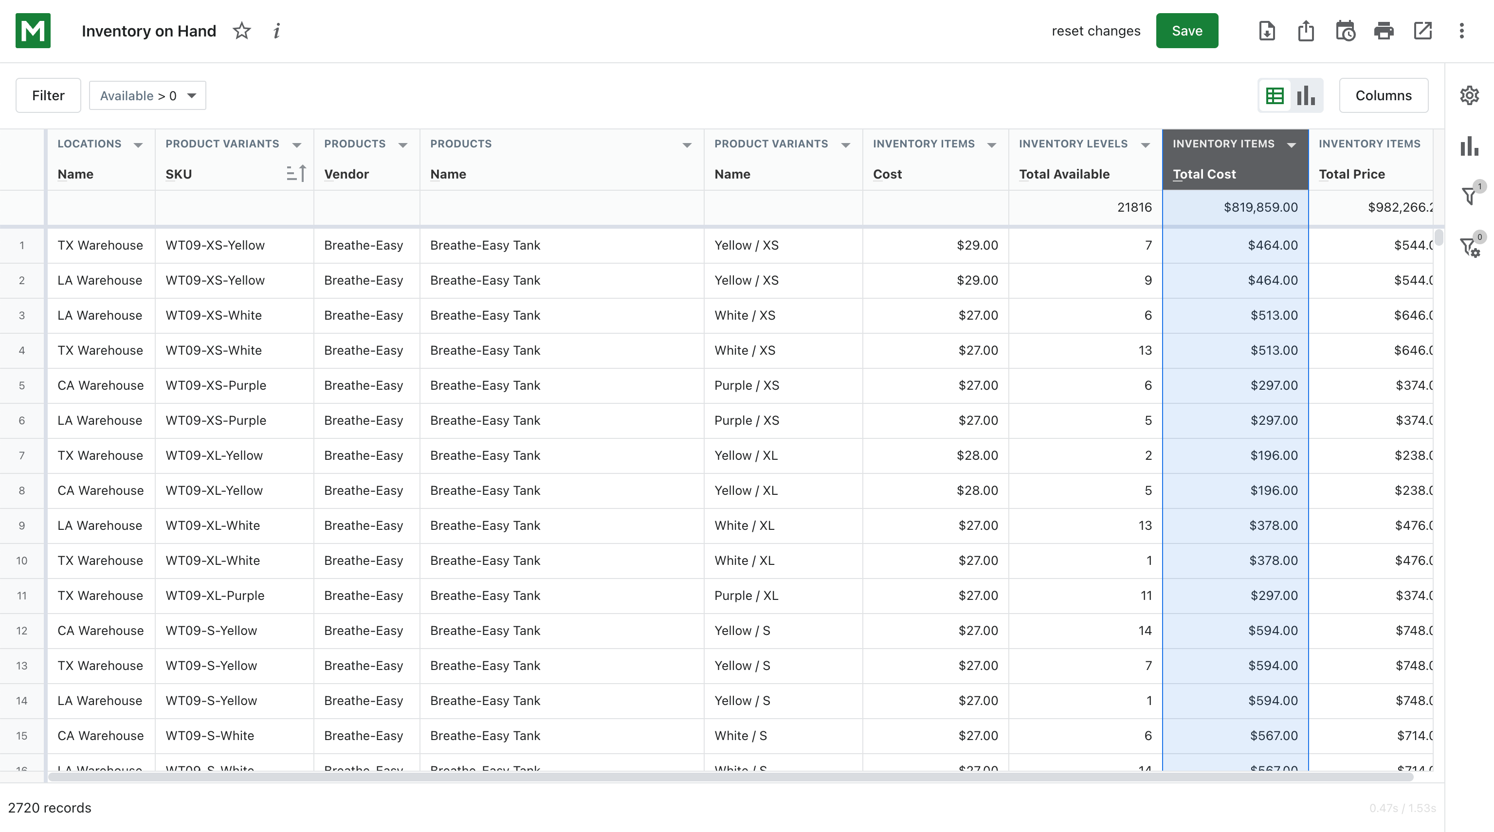The height and width of the screenshot is (832, 1494).
Task: Open the schedule report calendar icon
Action: point(1346,31)
